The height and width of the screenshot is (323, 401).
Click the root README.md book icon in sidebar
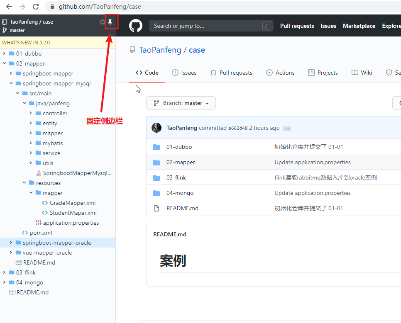12,292
